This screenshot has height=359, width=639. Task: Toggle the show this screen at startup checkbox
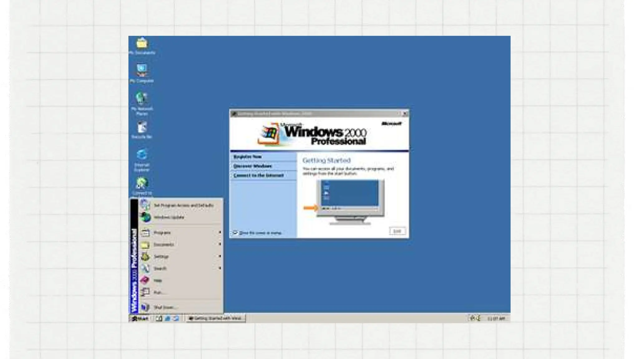coord(236,232)
